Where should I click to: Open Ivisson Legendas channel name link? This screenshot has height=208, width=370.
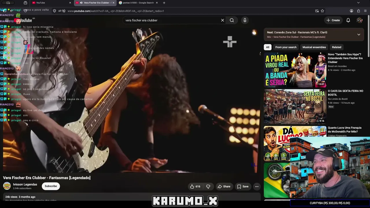25,185
